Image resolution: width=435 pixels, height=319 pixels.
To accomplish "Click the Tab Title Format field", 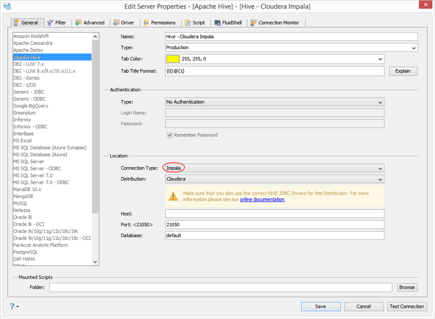I will (x=274, y=71).
